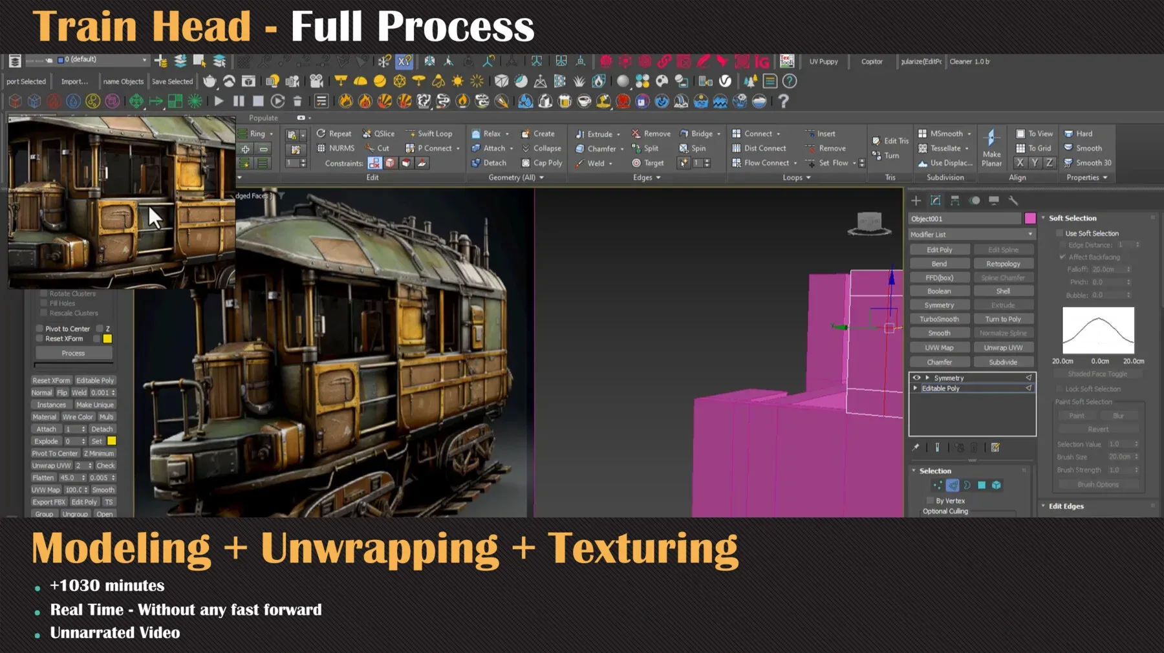Click the Process button
The image size is (1164, 653).
[73, 352]
